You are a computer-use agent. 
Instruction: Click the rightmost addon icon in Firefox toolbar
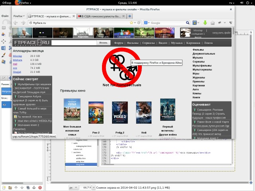pyautogui.click(x=231, y=23)
